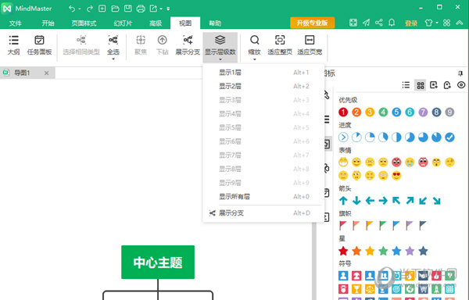This screenshot has height=300, width=469.
Task: Click the up arrow marker icon
Action: pos(343,201)
